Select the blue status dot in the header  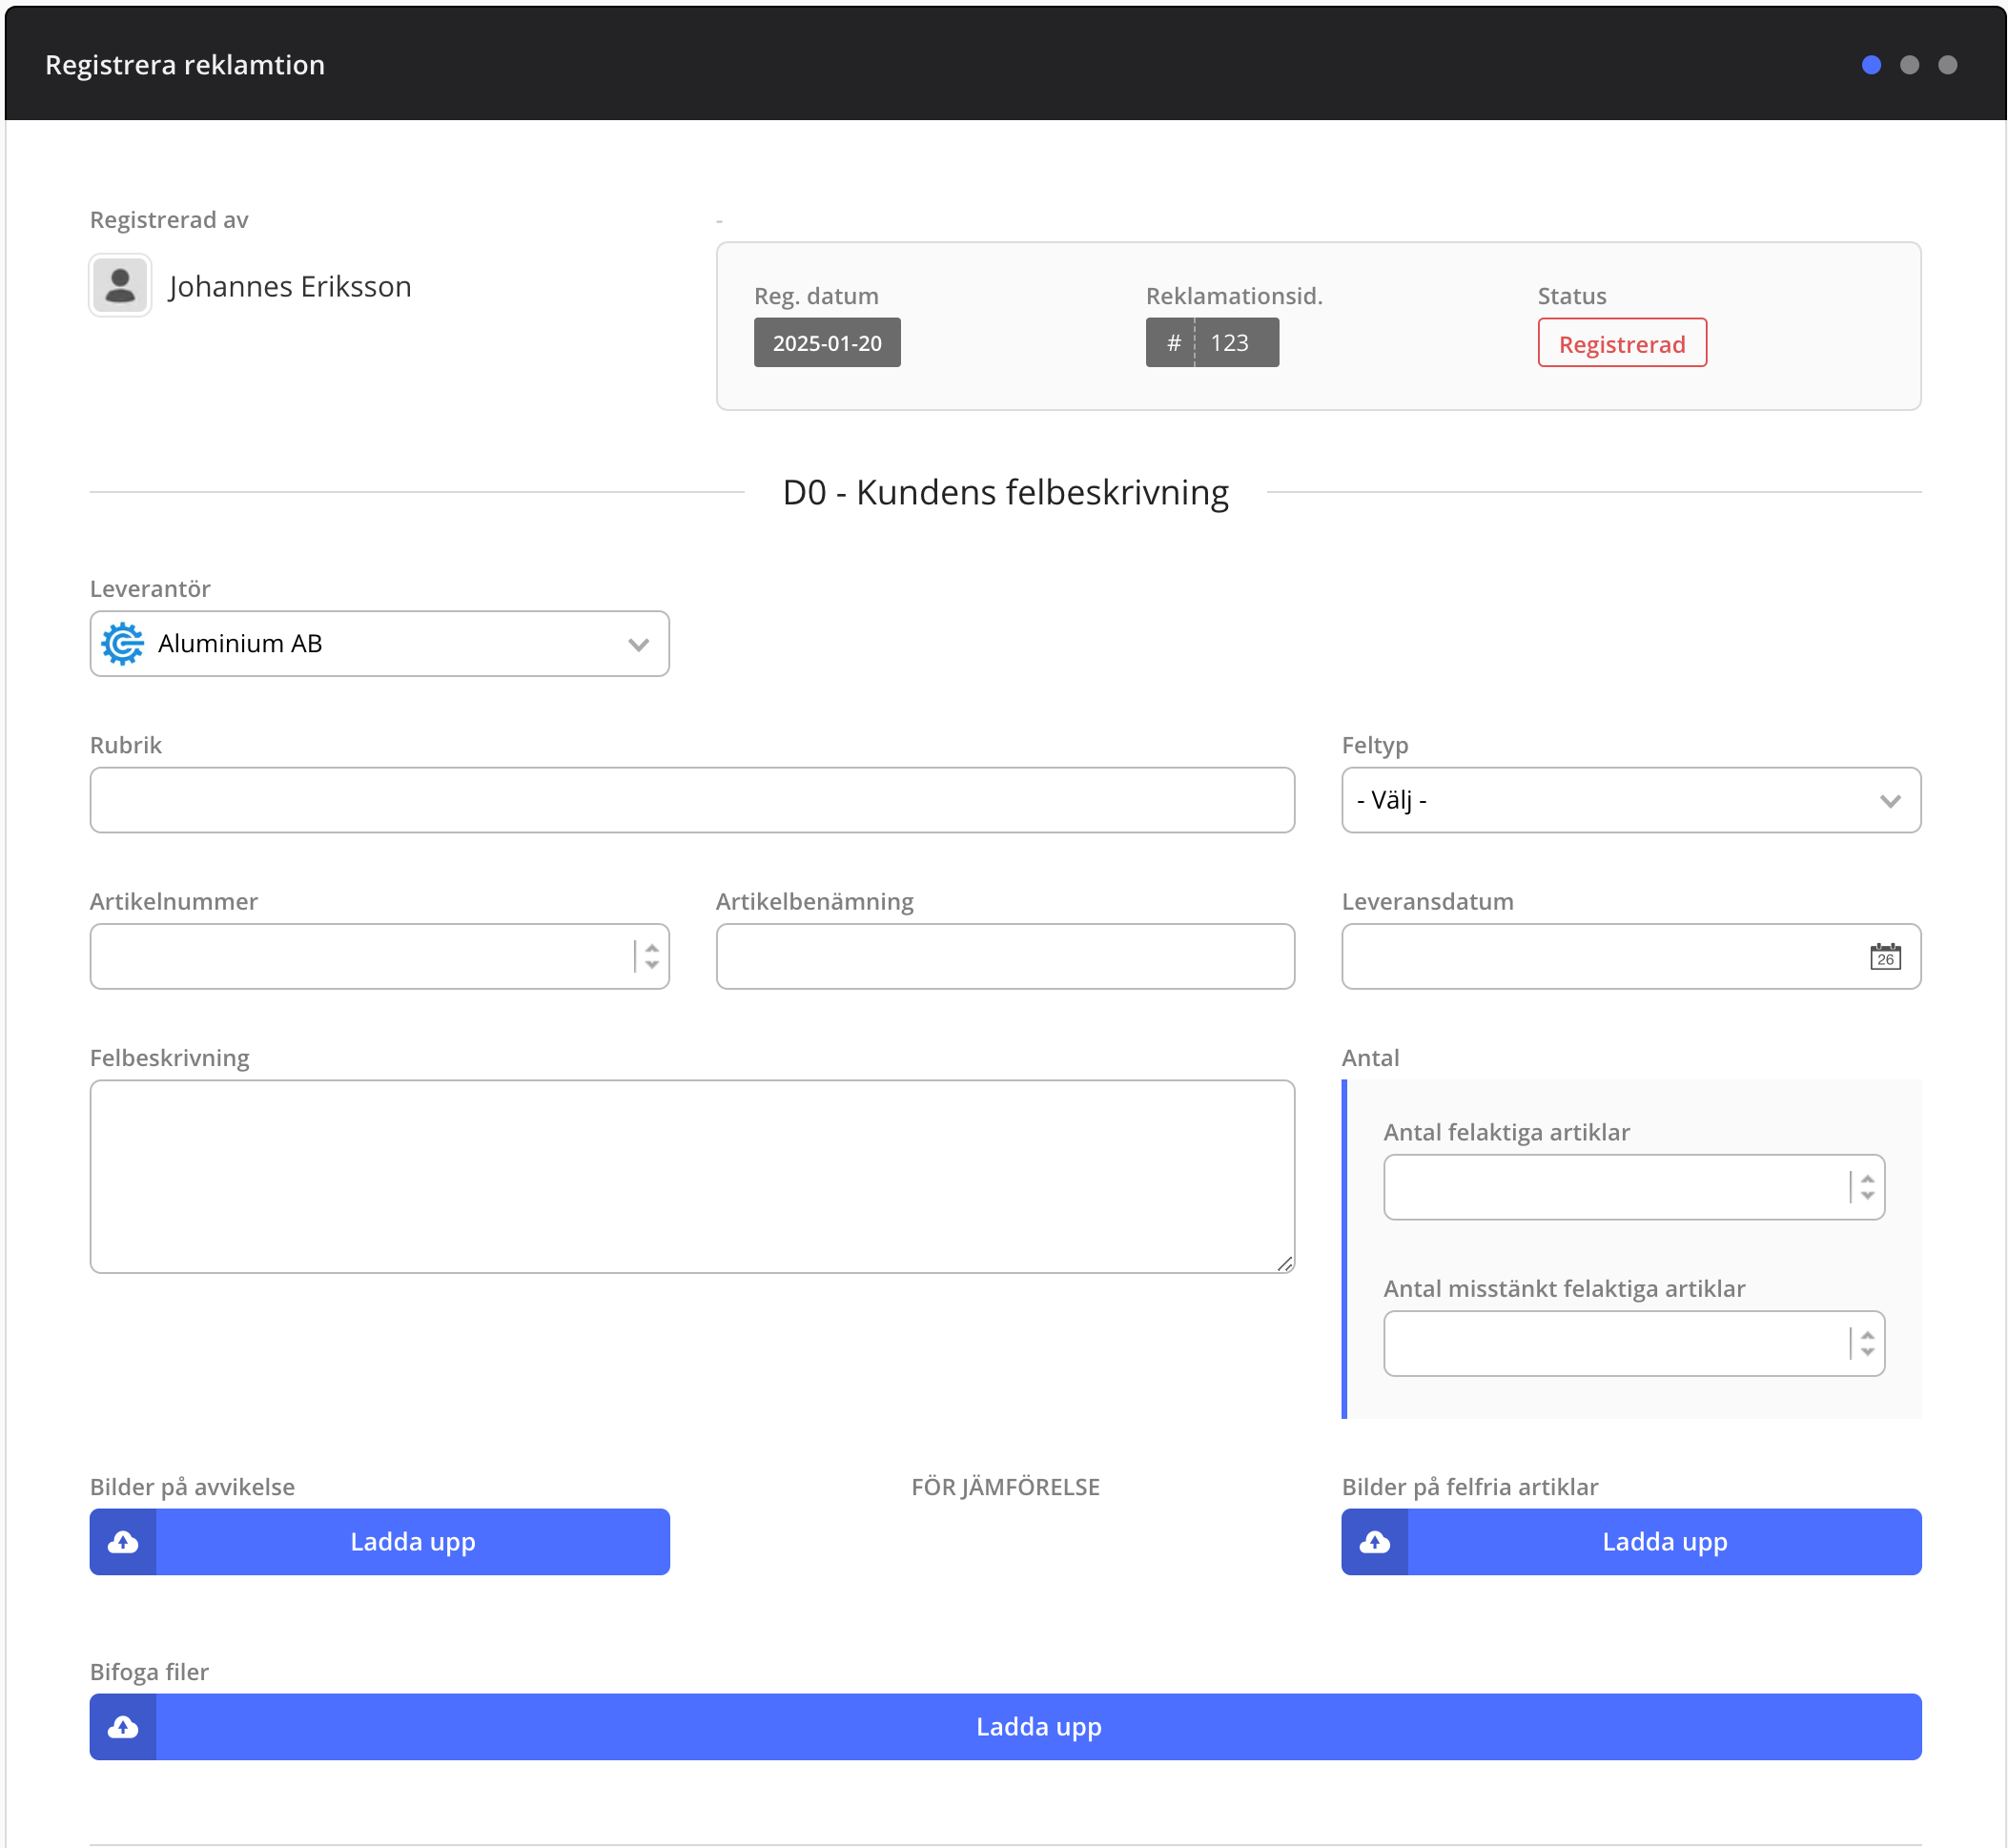pyautogui.click(x=1871, y=64)
